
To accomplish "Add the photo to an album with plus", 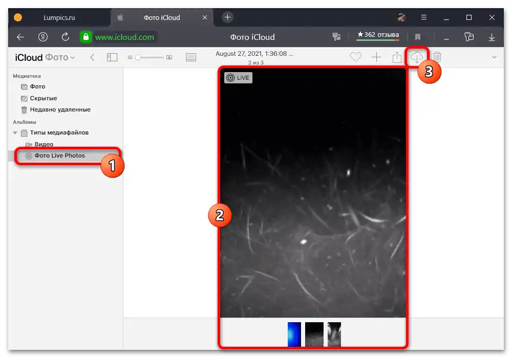I will click(x=376, y=57).
